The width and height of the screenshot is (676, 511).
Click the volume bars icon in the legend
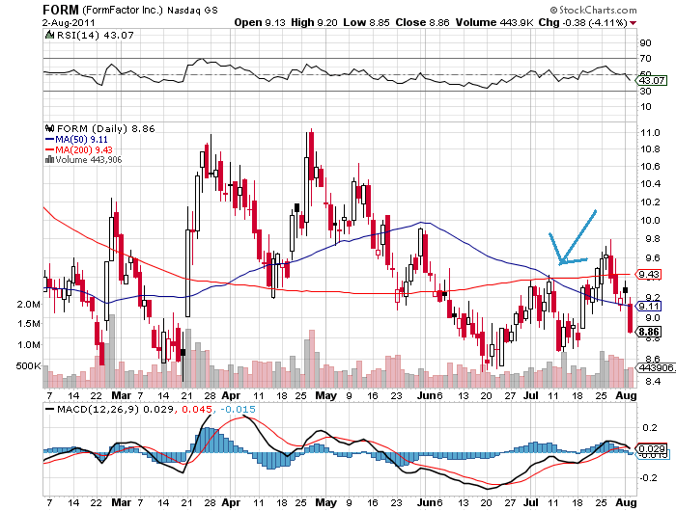click(49, 160)
